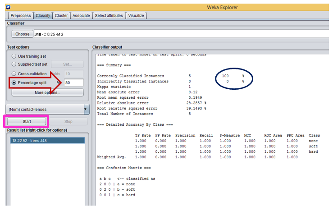Click the Root relative squared error 39.1493 %
Screen dimensions: 333x211
(x=196, y=108)
